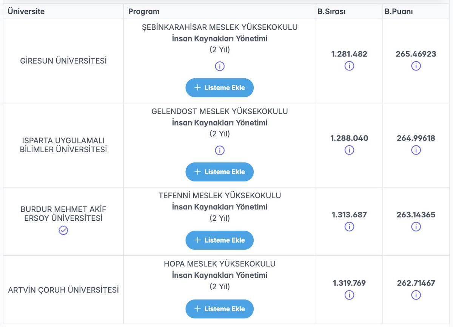Viewport: 453px width, 327px height.
Task: Click (2 Yıl) text in Artvin row
Action: 220,286
